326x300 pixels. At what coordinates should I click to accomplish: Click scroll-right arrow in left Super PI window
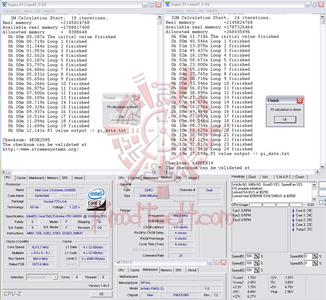[154, 172]
